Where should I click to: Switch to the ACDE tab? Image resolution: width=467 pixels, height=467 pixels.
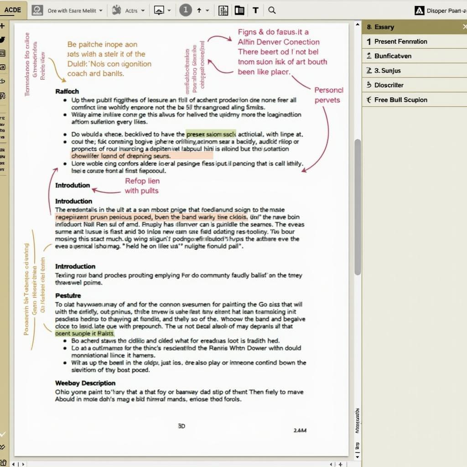point(13,10)
